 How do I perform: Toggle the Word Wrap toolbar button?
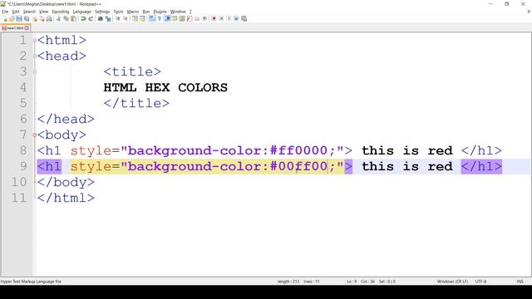151,18
